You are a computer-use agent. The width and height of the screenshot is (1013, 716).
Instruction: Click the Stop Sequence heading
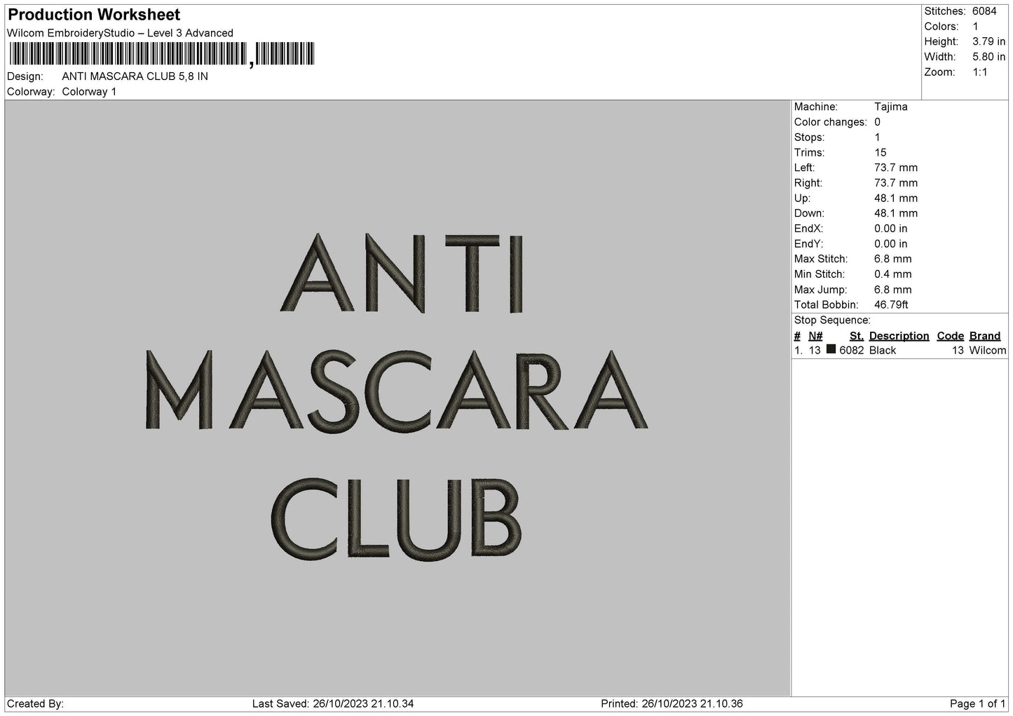click(832, 320)
